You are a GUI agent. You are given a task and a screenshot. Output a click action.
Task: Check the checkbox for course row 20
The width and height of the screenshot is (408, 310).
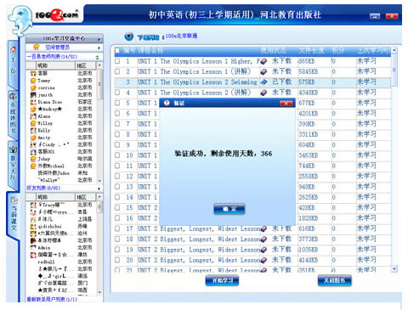117,260
